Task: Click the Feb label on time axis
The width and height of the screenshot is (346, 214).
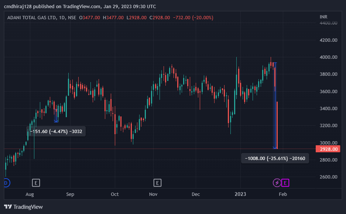Action: [283, 194]
